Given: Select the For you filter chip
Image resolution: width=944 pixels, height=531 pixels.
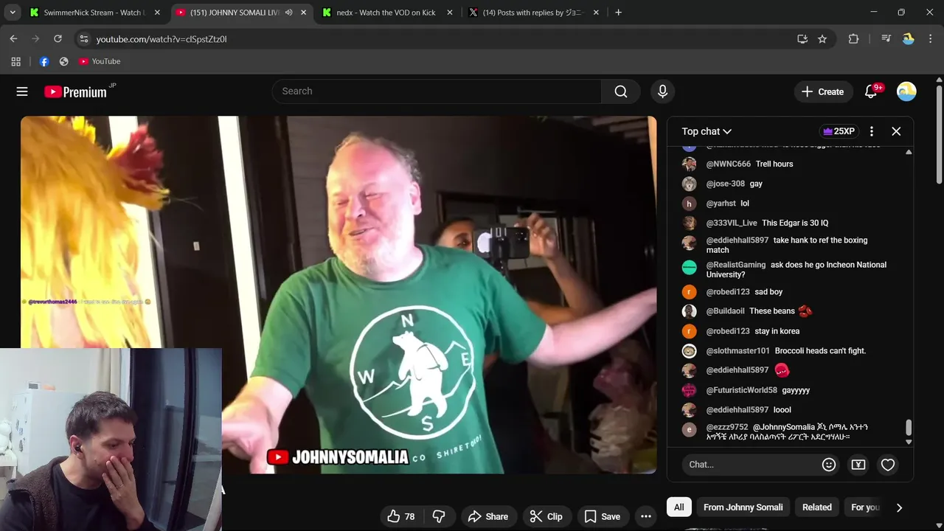Looking at the screenshot, I should [x=865, y=507].
